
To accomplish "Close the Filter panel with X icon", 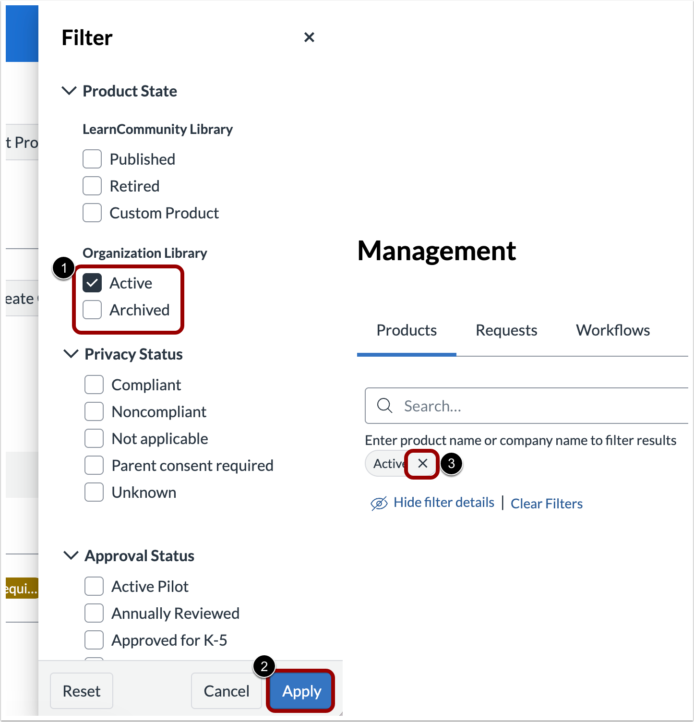I will coord(309,37).
